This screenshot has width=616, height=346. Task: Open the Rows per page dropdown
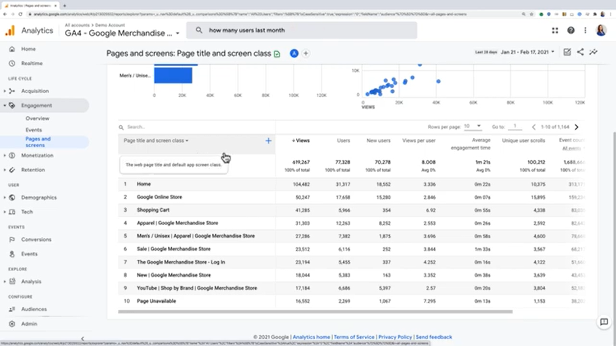point(473,126)
